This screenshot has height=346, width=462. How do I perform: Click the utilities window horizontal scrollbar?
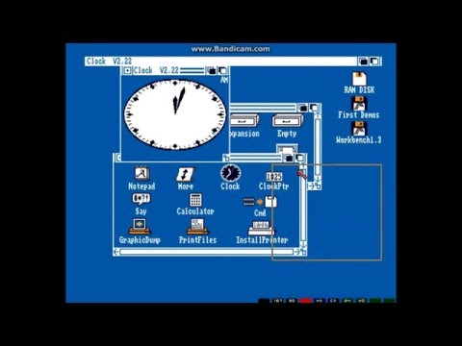(x=207, y=252)
